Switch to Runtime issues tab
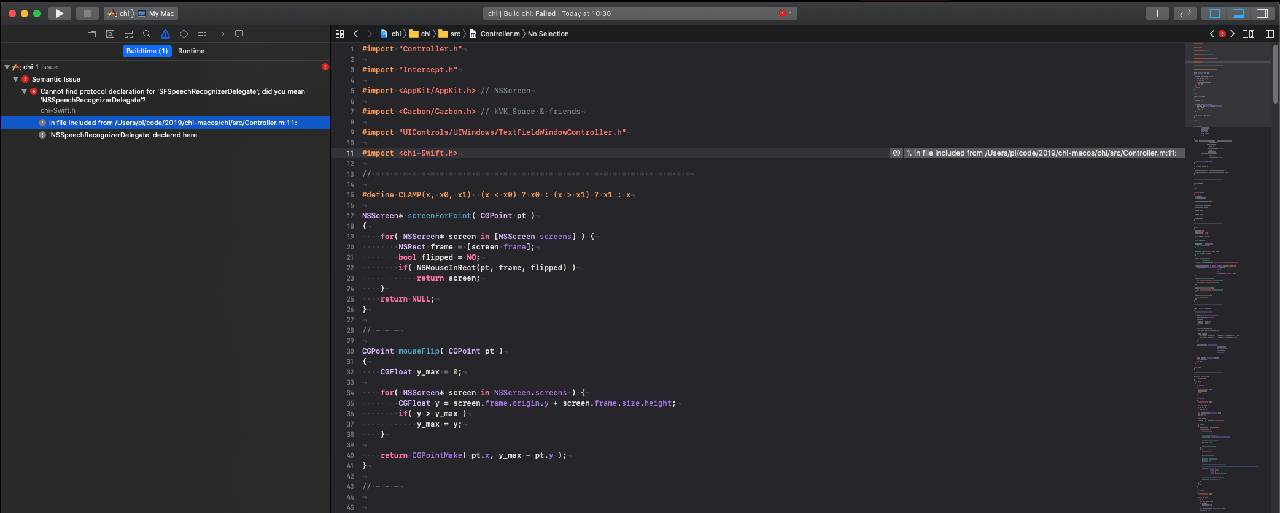 pos(191,51)
